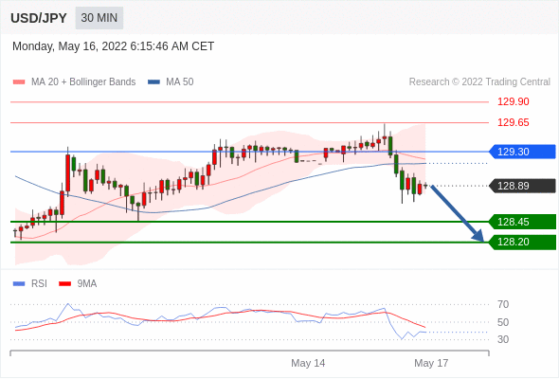
Task: Click the 9MA legend swatch
Action: pyautogui.click(x=64, y=284)
